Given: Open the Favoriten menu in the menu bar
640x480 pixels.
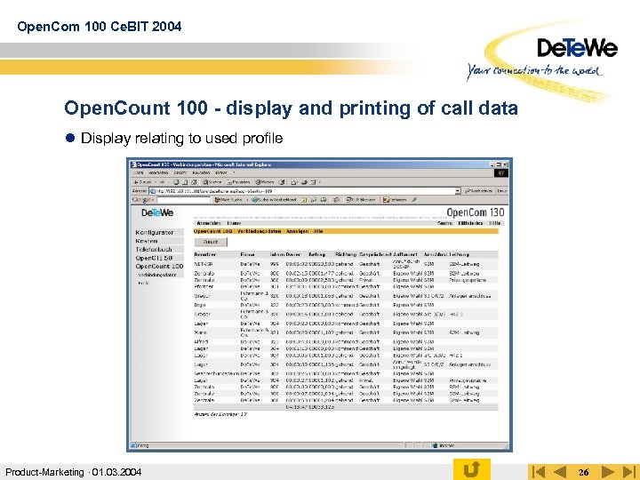Looking at the screenshot, I should pyautogui.click(x=201, y=173).
